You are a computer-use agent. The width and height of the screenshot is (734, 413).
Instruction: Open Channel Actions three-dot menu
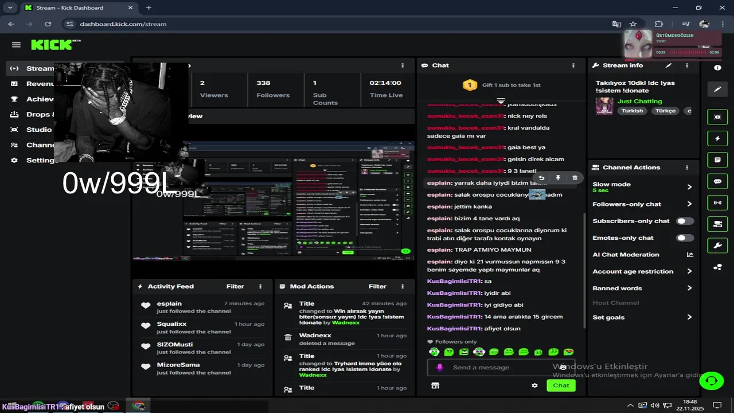tap(687, 167)
